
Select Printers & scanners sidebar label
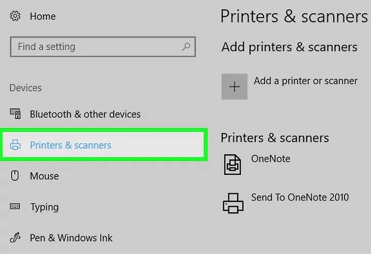click(x=70, y=146)
